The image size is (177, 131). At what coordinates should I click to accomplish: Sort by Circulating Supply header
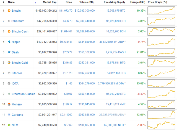coord(114,2)
